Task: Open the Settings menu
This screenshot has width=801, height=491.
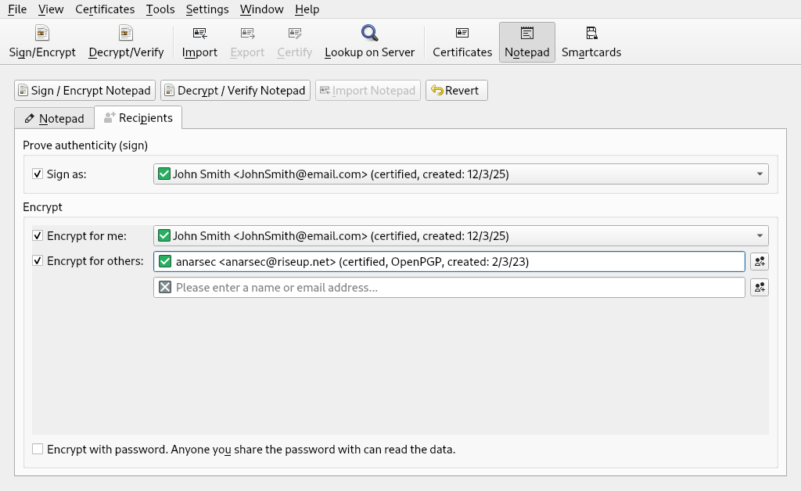Action: tap(207, 9)
